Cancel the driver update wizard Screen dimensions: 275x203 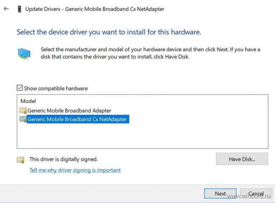coord(256,194)
